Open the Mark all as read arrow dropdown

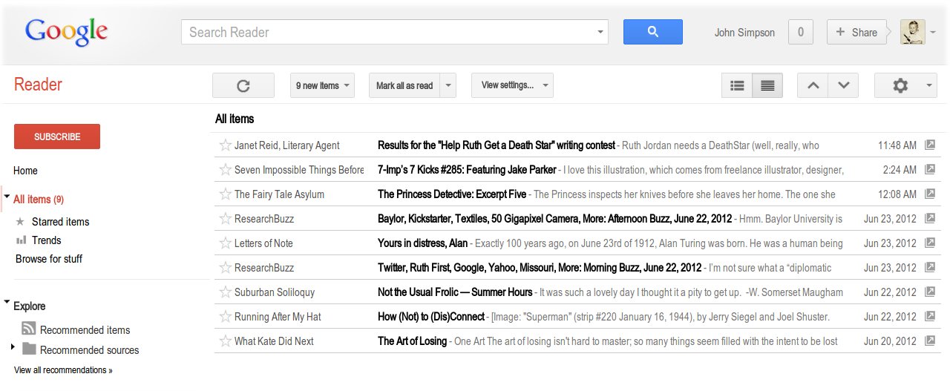click(448, 85)
